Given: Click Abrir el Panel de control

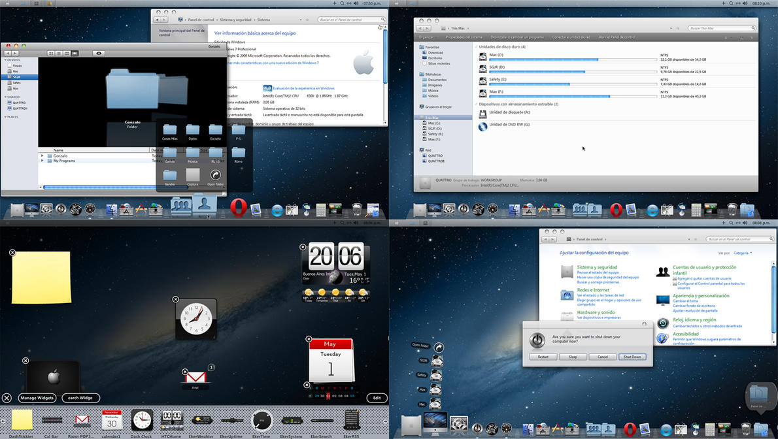Looking at the screenshot, I should point(617,37).
